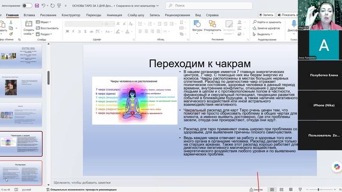Open the font color dropdown arrow

point(131,31)
